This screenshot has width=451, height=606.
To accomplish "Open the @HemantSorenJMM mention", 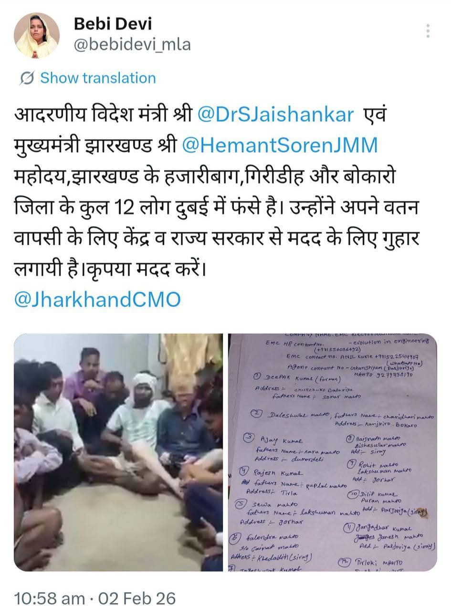I will [x=280, y=145].
